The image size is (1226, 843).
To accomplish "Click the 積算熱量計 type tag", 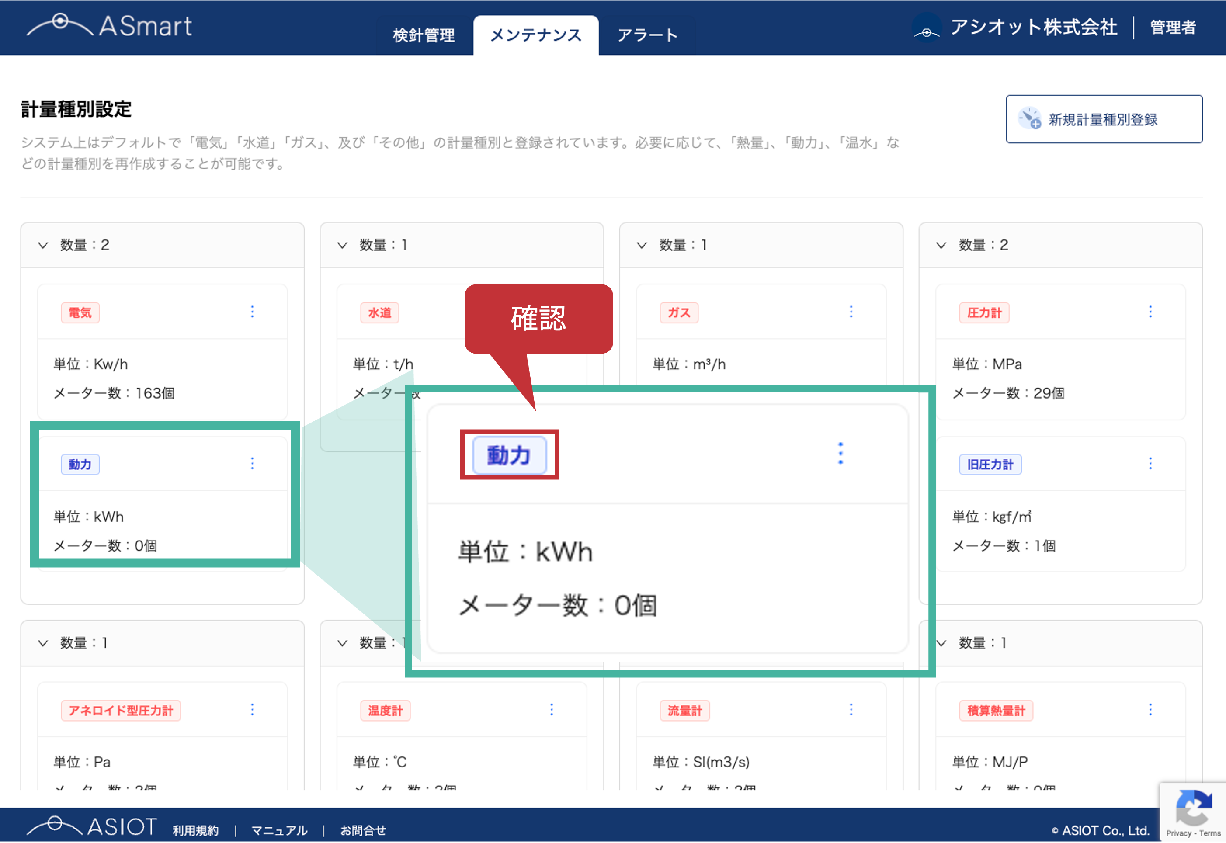I will [x=996, y=711].
